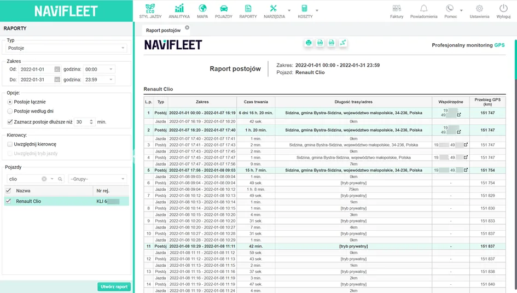
Task: Open coordinates link in report row 1
Action: point(458,115)
